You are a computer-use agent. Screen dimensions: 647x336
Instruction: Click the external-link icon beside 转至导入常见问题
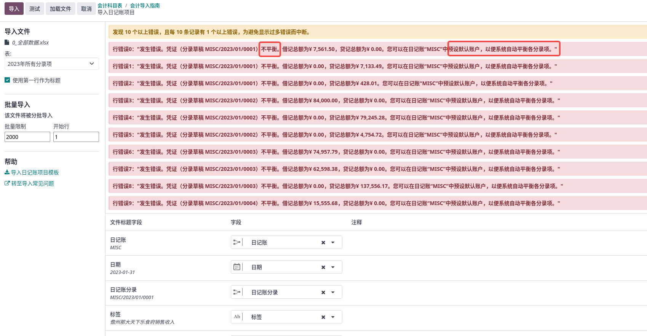[7, 183]
